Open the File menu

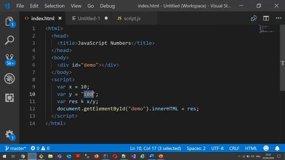20,6
